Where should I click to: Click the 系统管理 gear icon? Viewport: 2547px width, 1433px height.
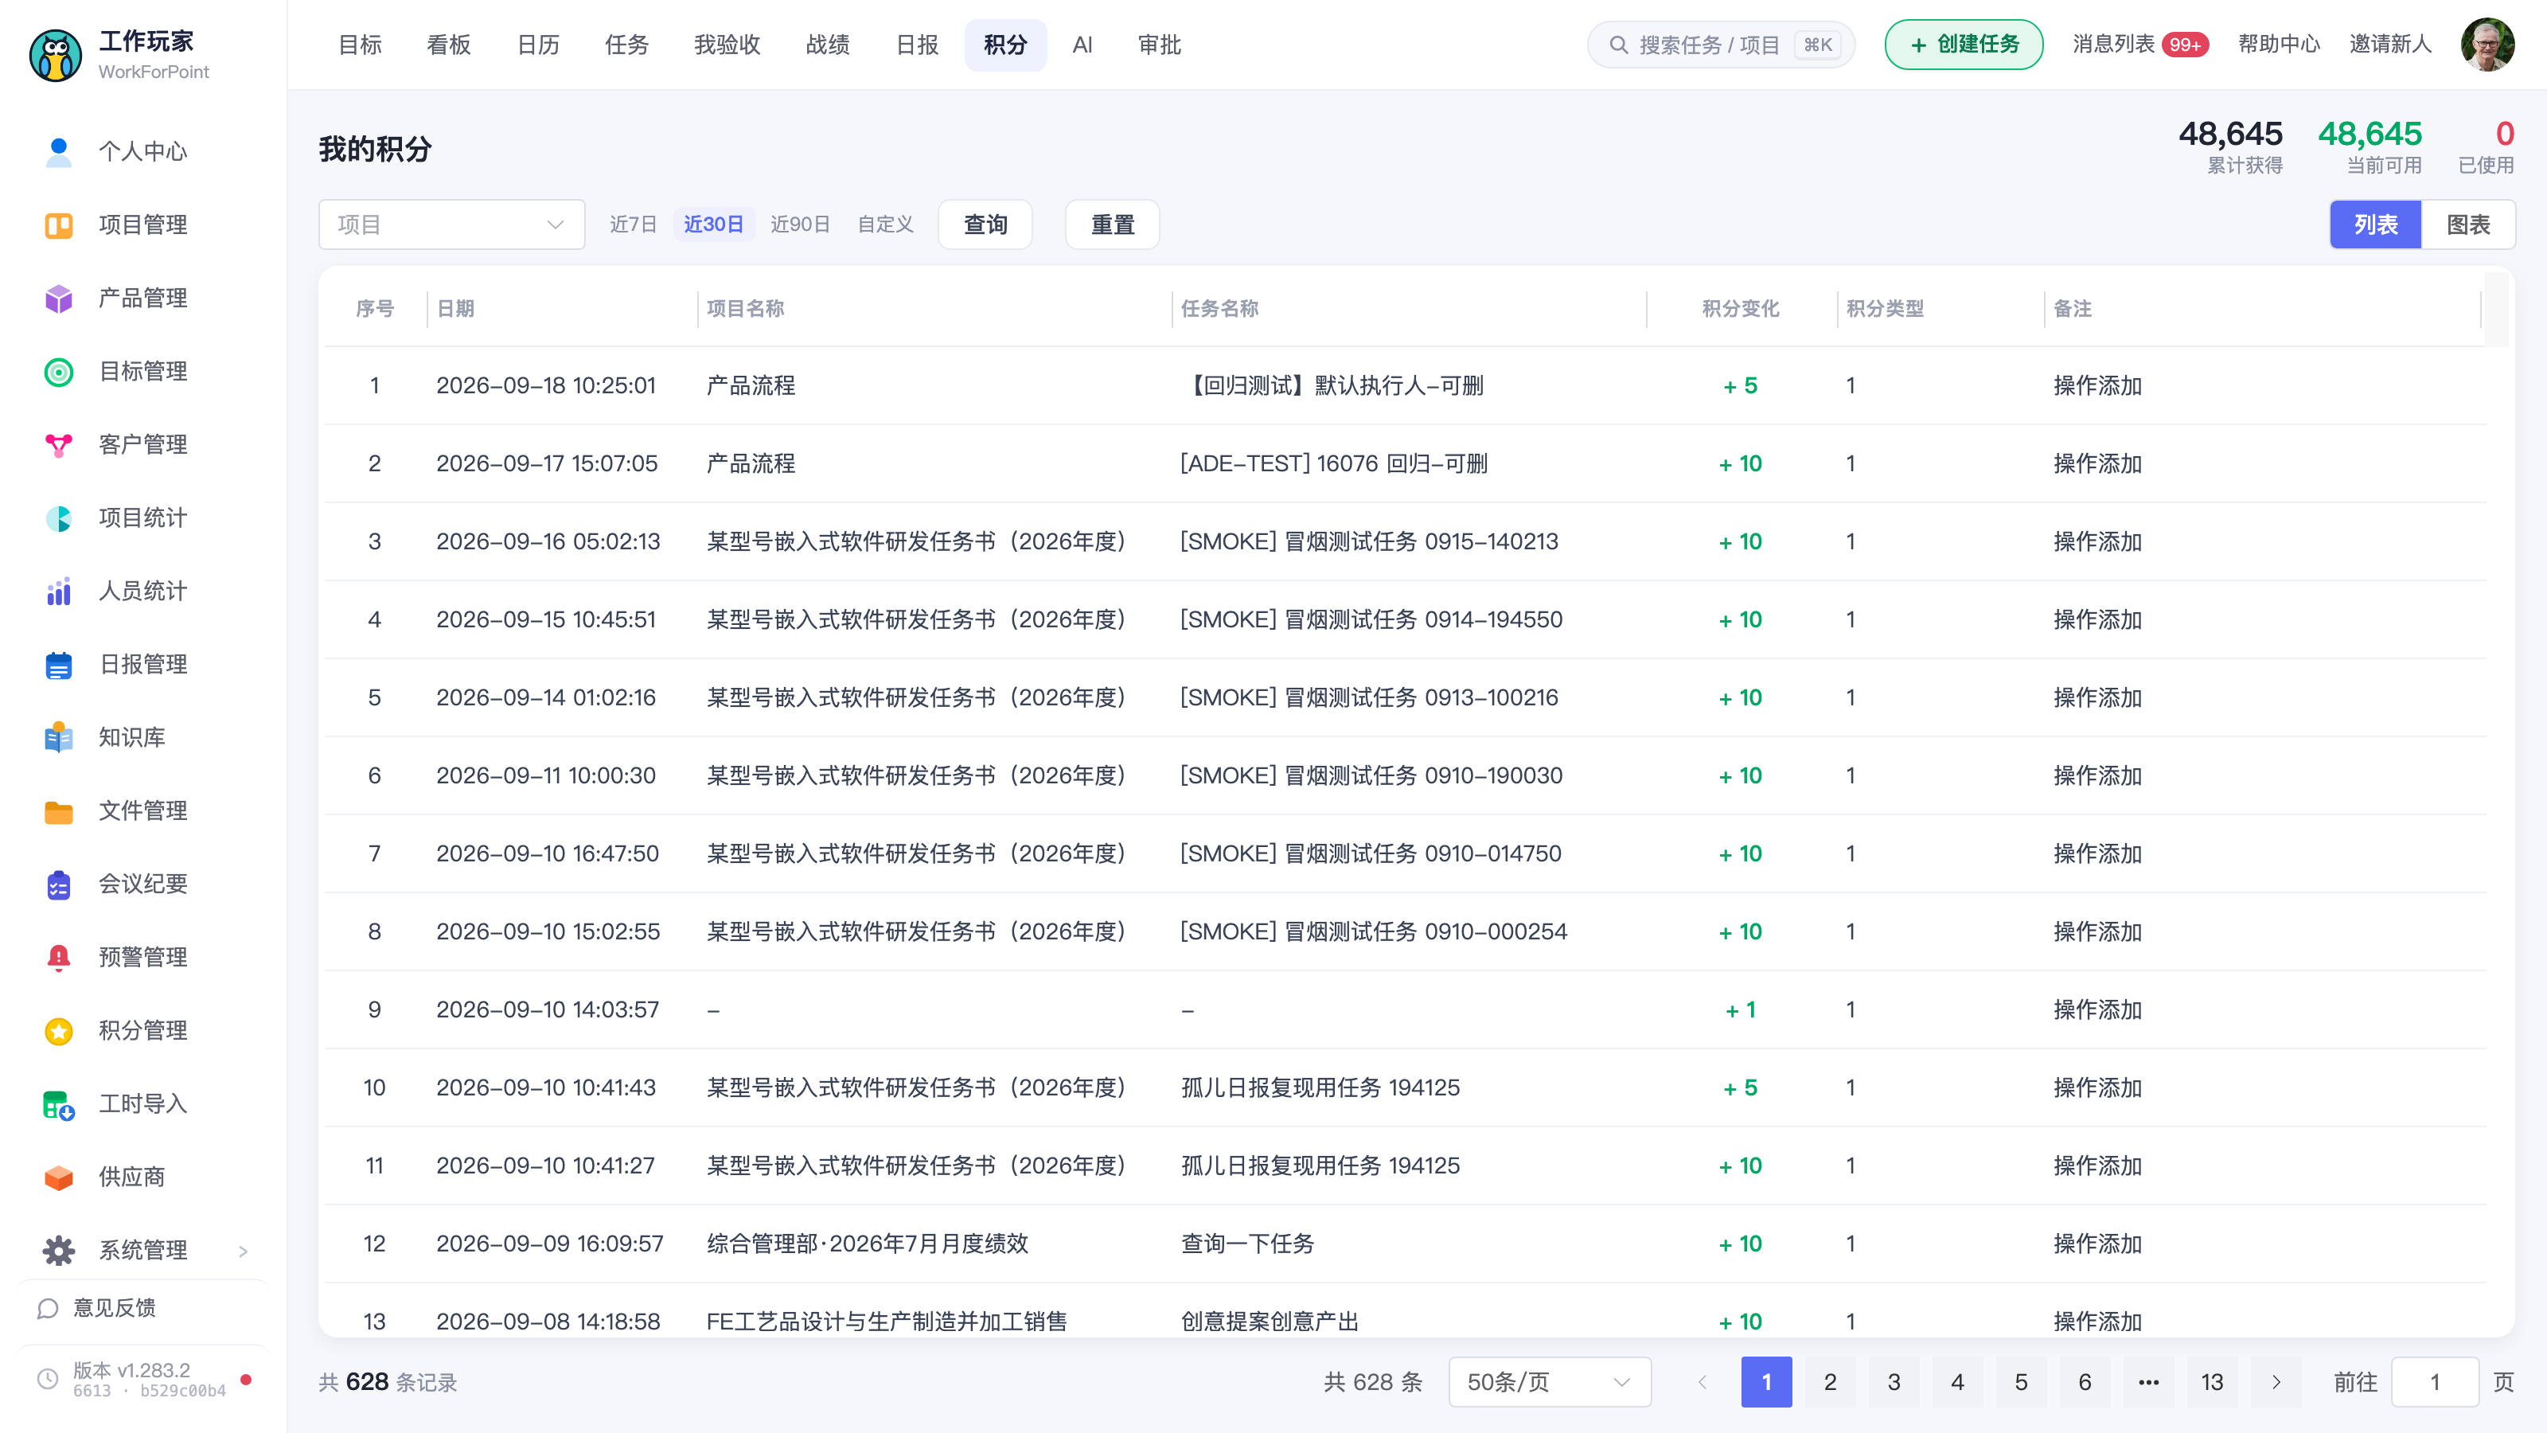click(x=58, y=1250)
